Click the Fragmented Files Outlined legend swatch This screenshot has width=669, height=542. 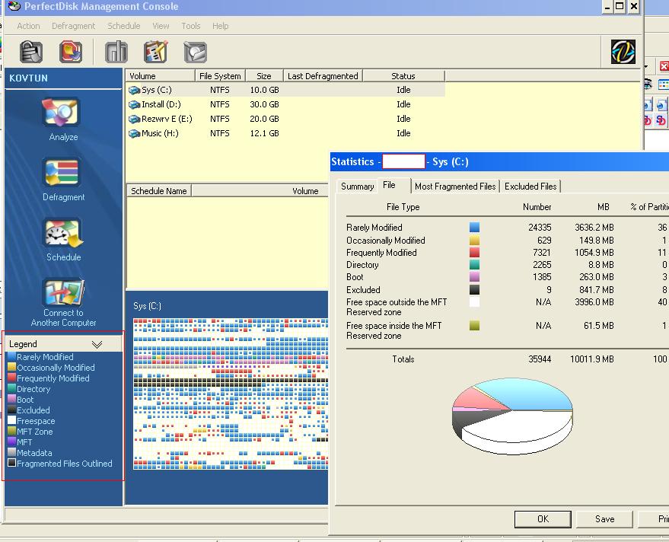click(x=11, y=463)
